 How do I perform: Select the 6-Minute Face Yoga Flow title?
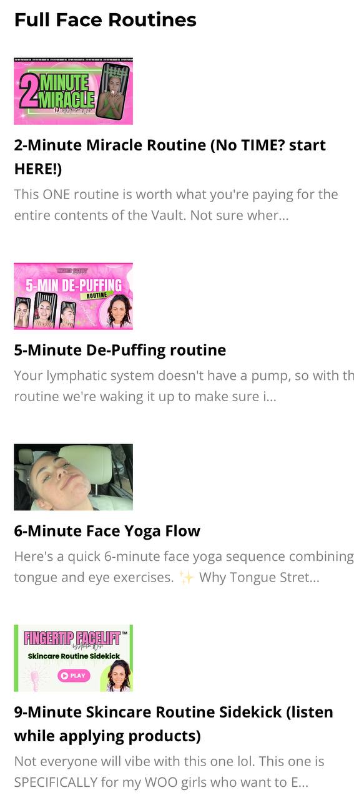(x=107, y=531)
